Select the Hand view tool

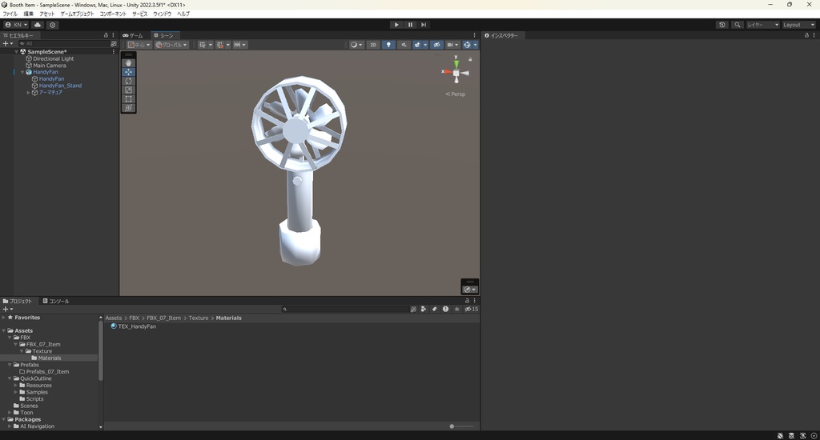pos(128,62)
